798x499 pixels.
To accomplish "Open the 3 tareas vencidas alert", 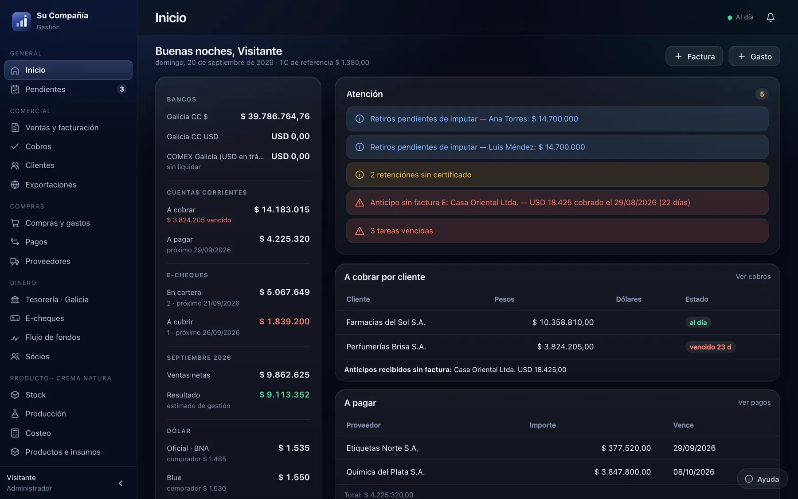I will (x=557, y=231).
